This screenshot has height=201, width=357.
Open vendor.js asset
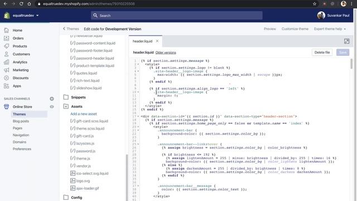[x=80, y=166]
